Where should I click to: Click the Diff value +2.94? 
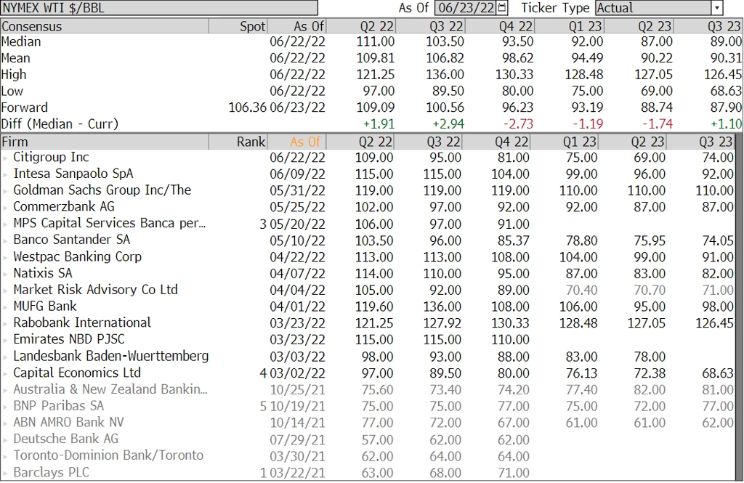click(x=448, y=123)
